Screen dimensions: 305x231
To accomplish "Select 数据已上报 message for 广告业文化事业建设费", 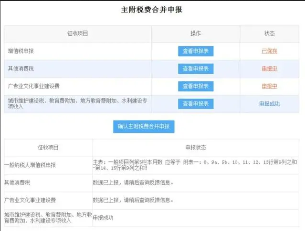I will point(133,200).
